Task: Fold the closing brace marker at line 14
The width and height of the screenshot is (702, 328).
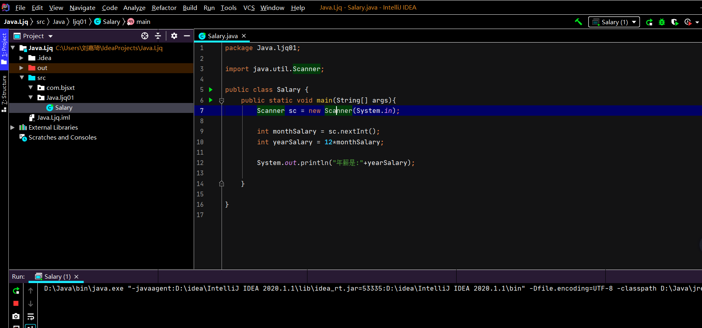Action: pyautogui.click(x=222, y=184)
